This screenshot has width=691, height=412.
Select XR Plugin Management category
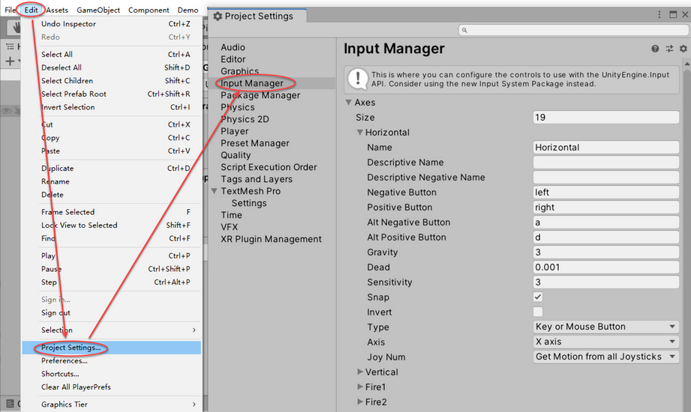tap(271, 239)
